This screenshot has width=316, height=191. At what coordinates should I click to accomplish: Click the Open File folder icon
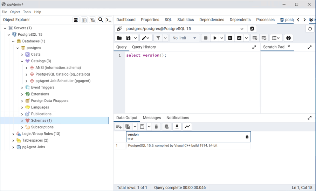click(x=119, y=38)
